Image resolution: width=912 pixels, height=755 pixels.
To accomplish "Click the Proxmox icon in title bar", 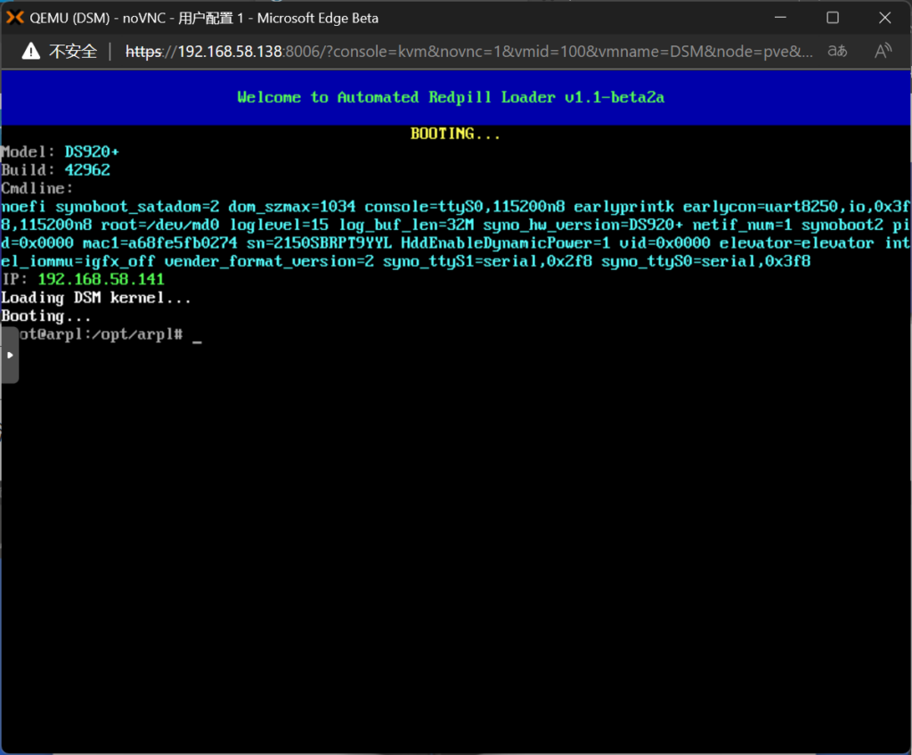I will (x=16, y=18).
